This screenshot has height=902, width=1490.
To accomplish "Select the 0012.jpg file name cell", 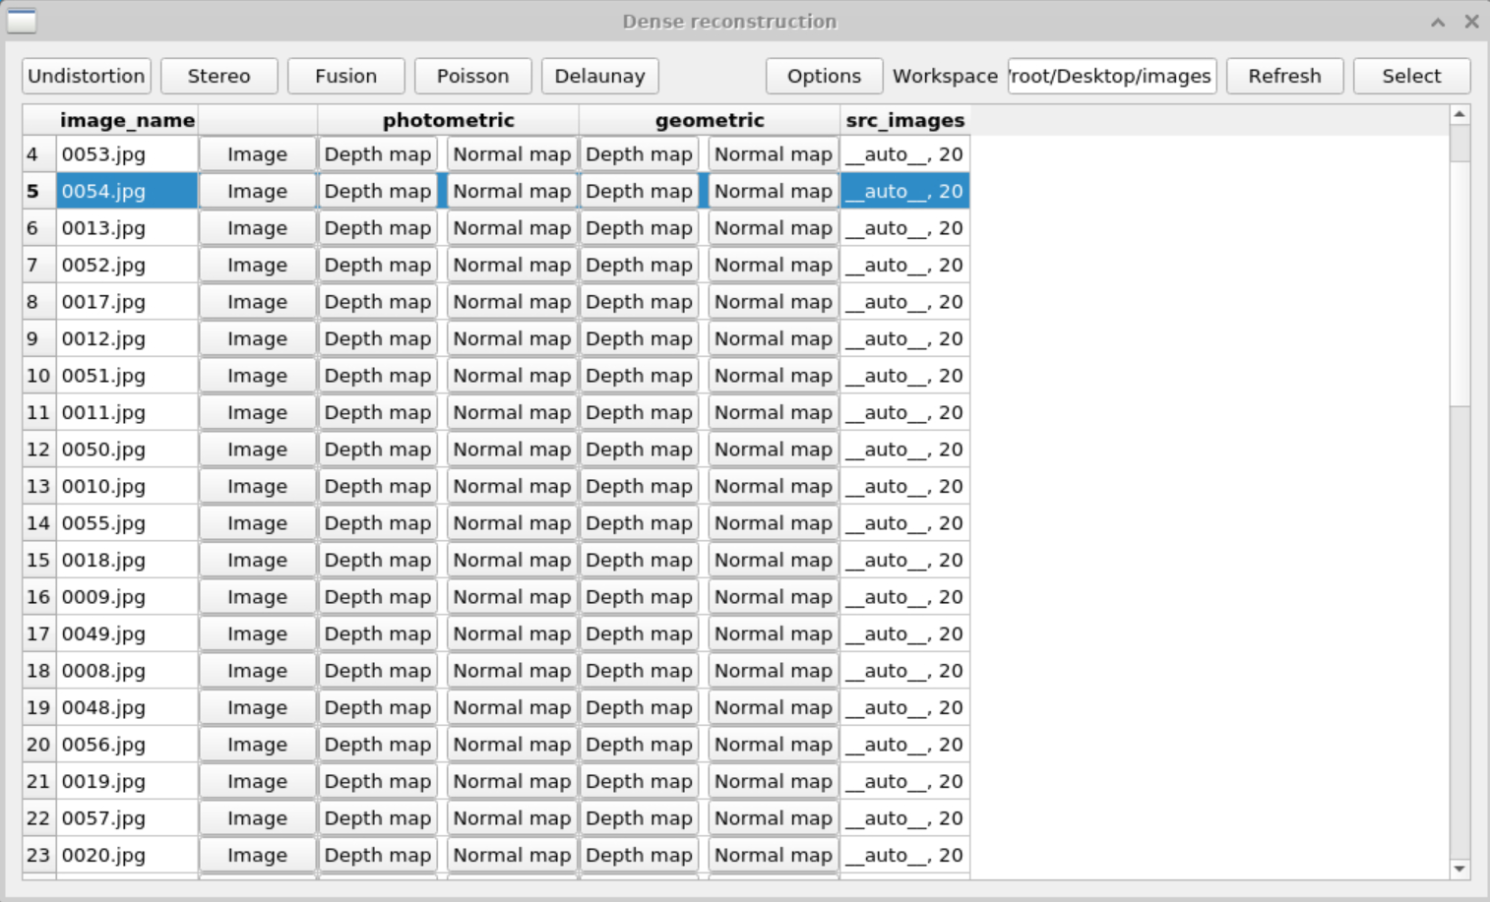I will coord(127,338).
